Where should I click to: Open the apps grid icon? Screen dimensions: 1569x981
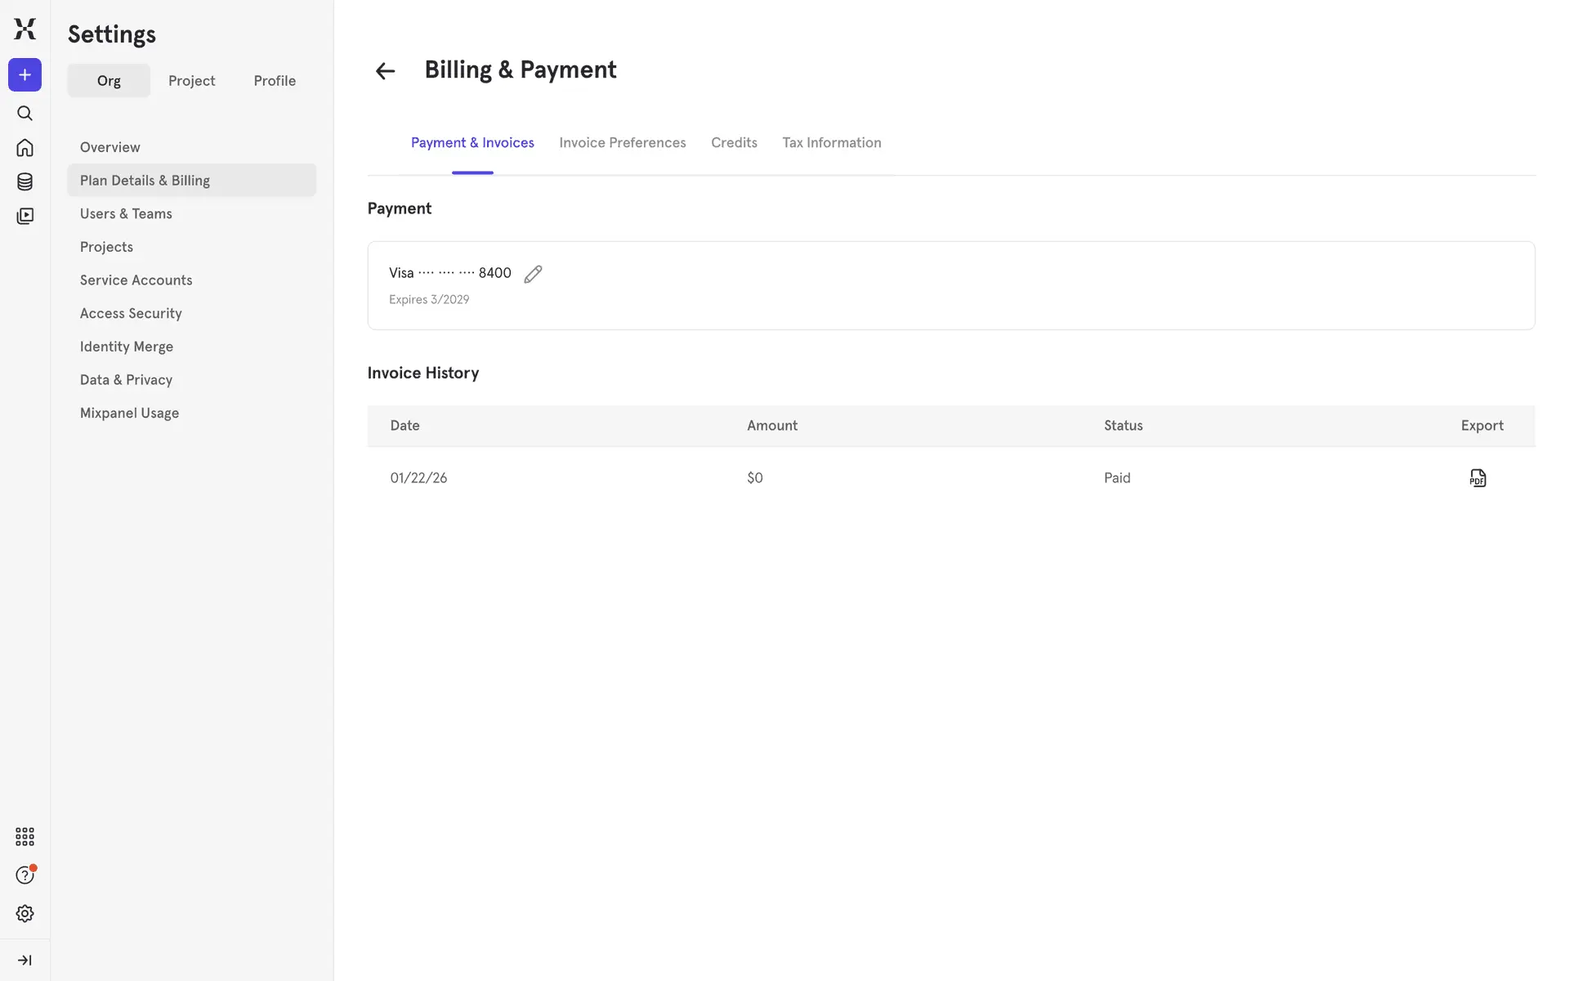coord(25,836)
